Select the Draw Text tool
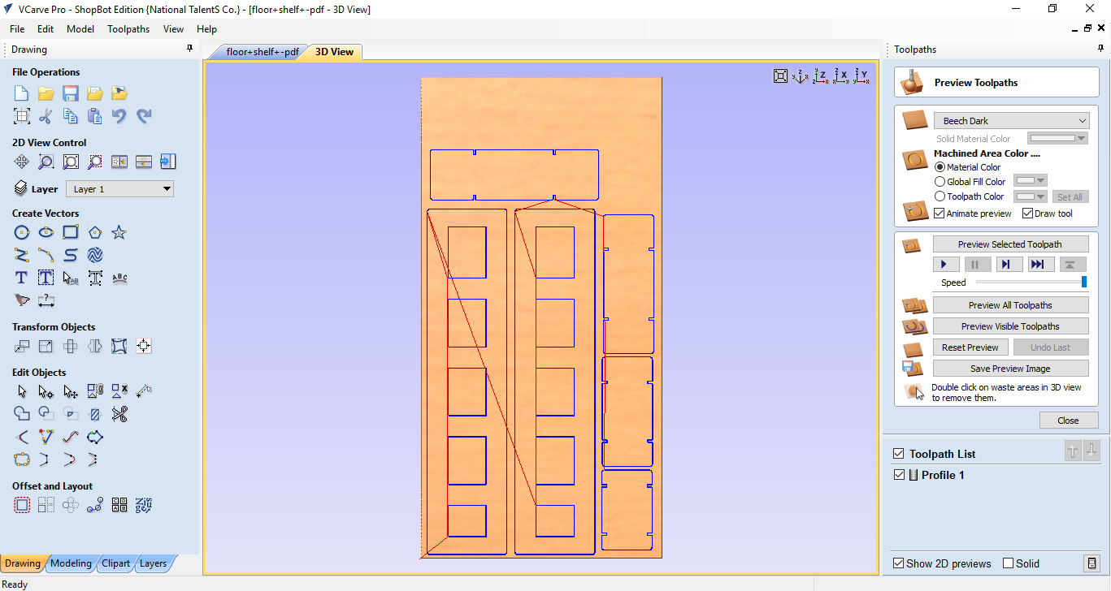 tap(22, 278)
